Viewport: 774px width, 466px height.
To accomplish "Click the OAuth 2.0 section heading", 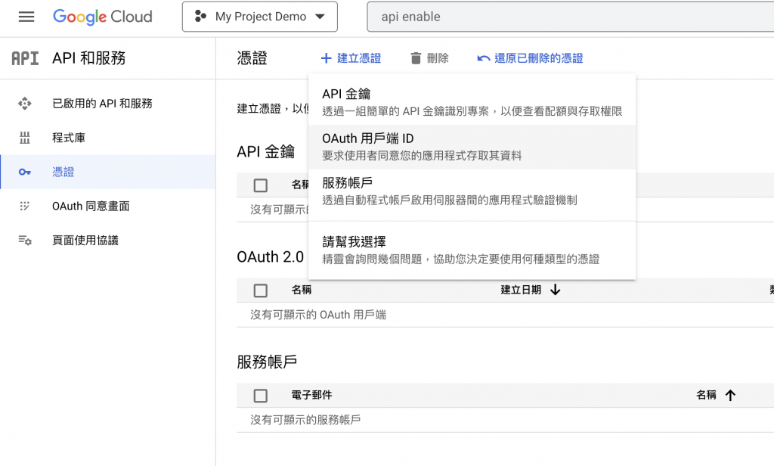I will pos(270,257).
